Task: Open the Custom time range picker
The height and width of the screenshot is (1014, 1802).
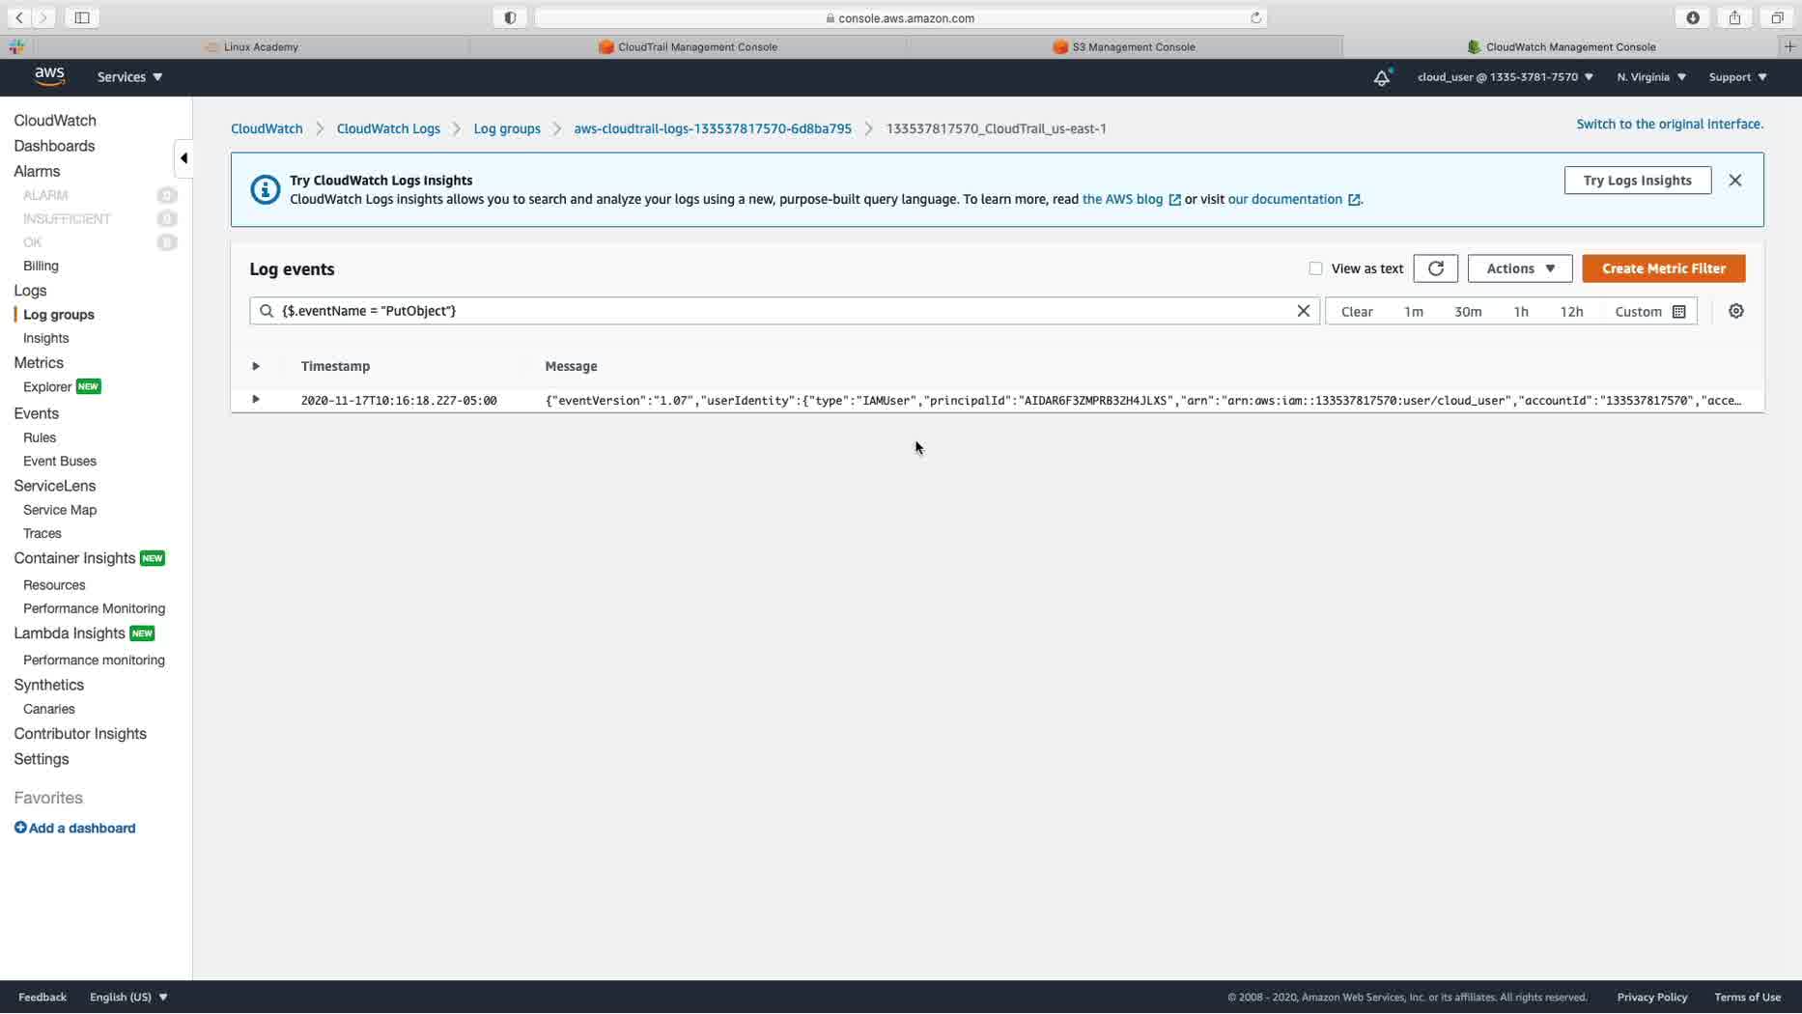Action: pos(1649,312)
